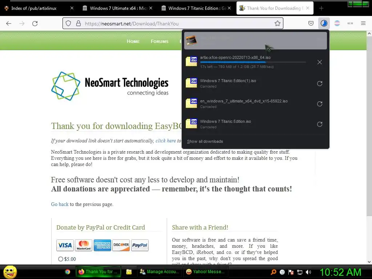Select the en_windows_7_ultimate ISO file icon
Viewport: 372px width, 279px height.
pyautogui.click(x=191, y=104)
